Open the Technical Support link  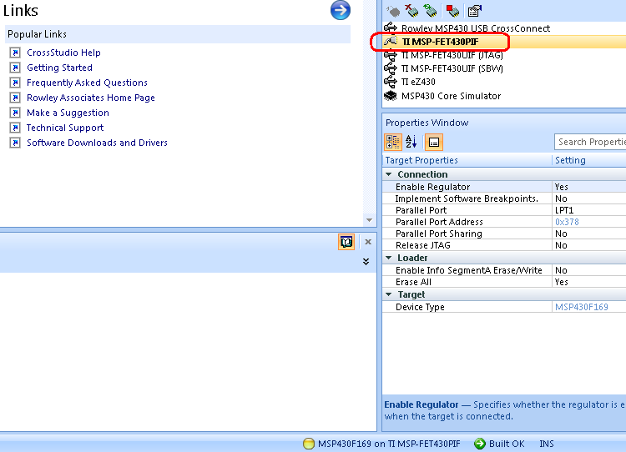tap(65, 128)
